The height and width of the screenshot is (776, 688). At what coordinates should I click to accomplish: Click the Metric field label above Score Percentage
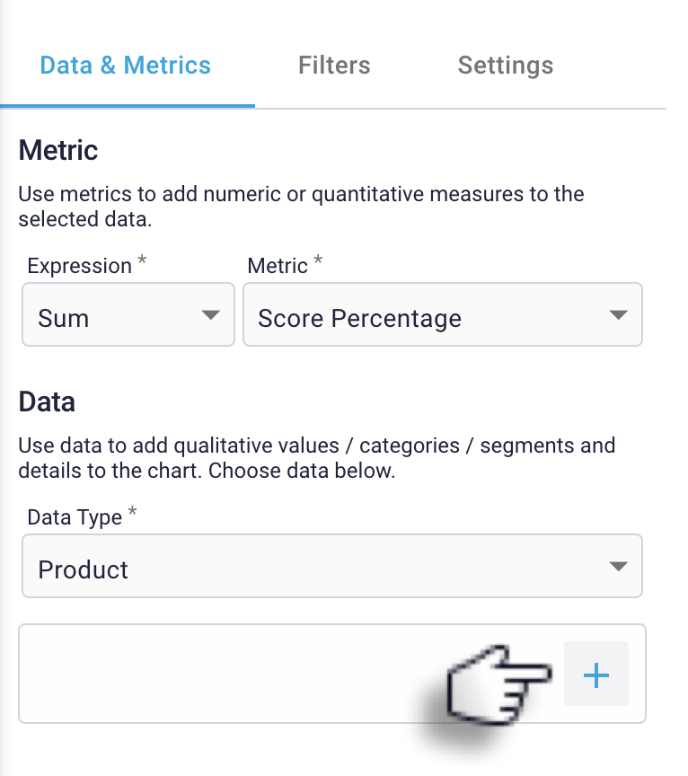[x=278, y=266]
